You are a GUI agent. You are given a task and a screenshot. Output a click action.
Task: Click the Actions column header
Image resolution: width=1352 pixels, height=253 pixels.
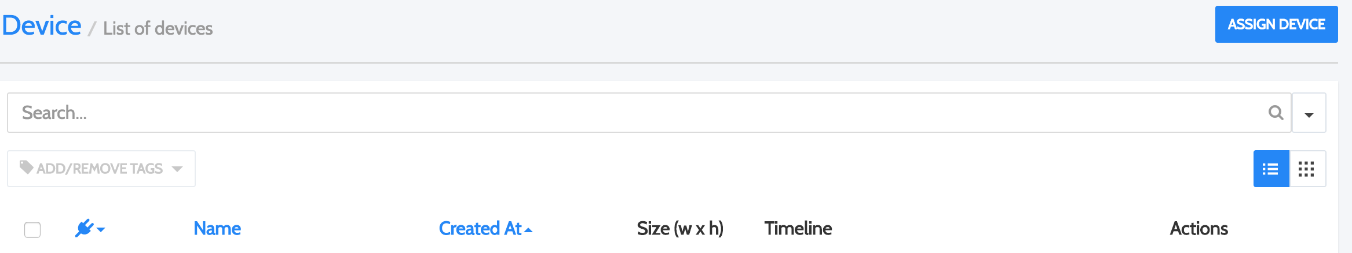[1199, 229]
